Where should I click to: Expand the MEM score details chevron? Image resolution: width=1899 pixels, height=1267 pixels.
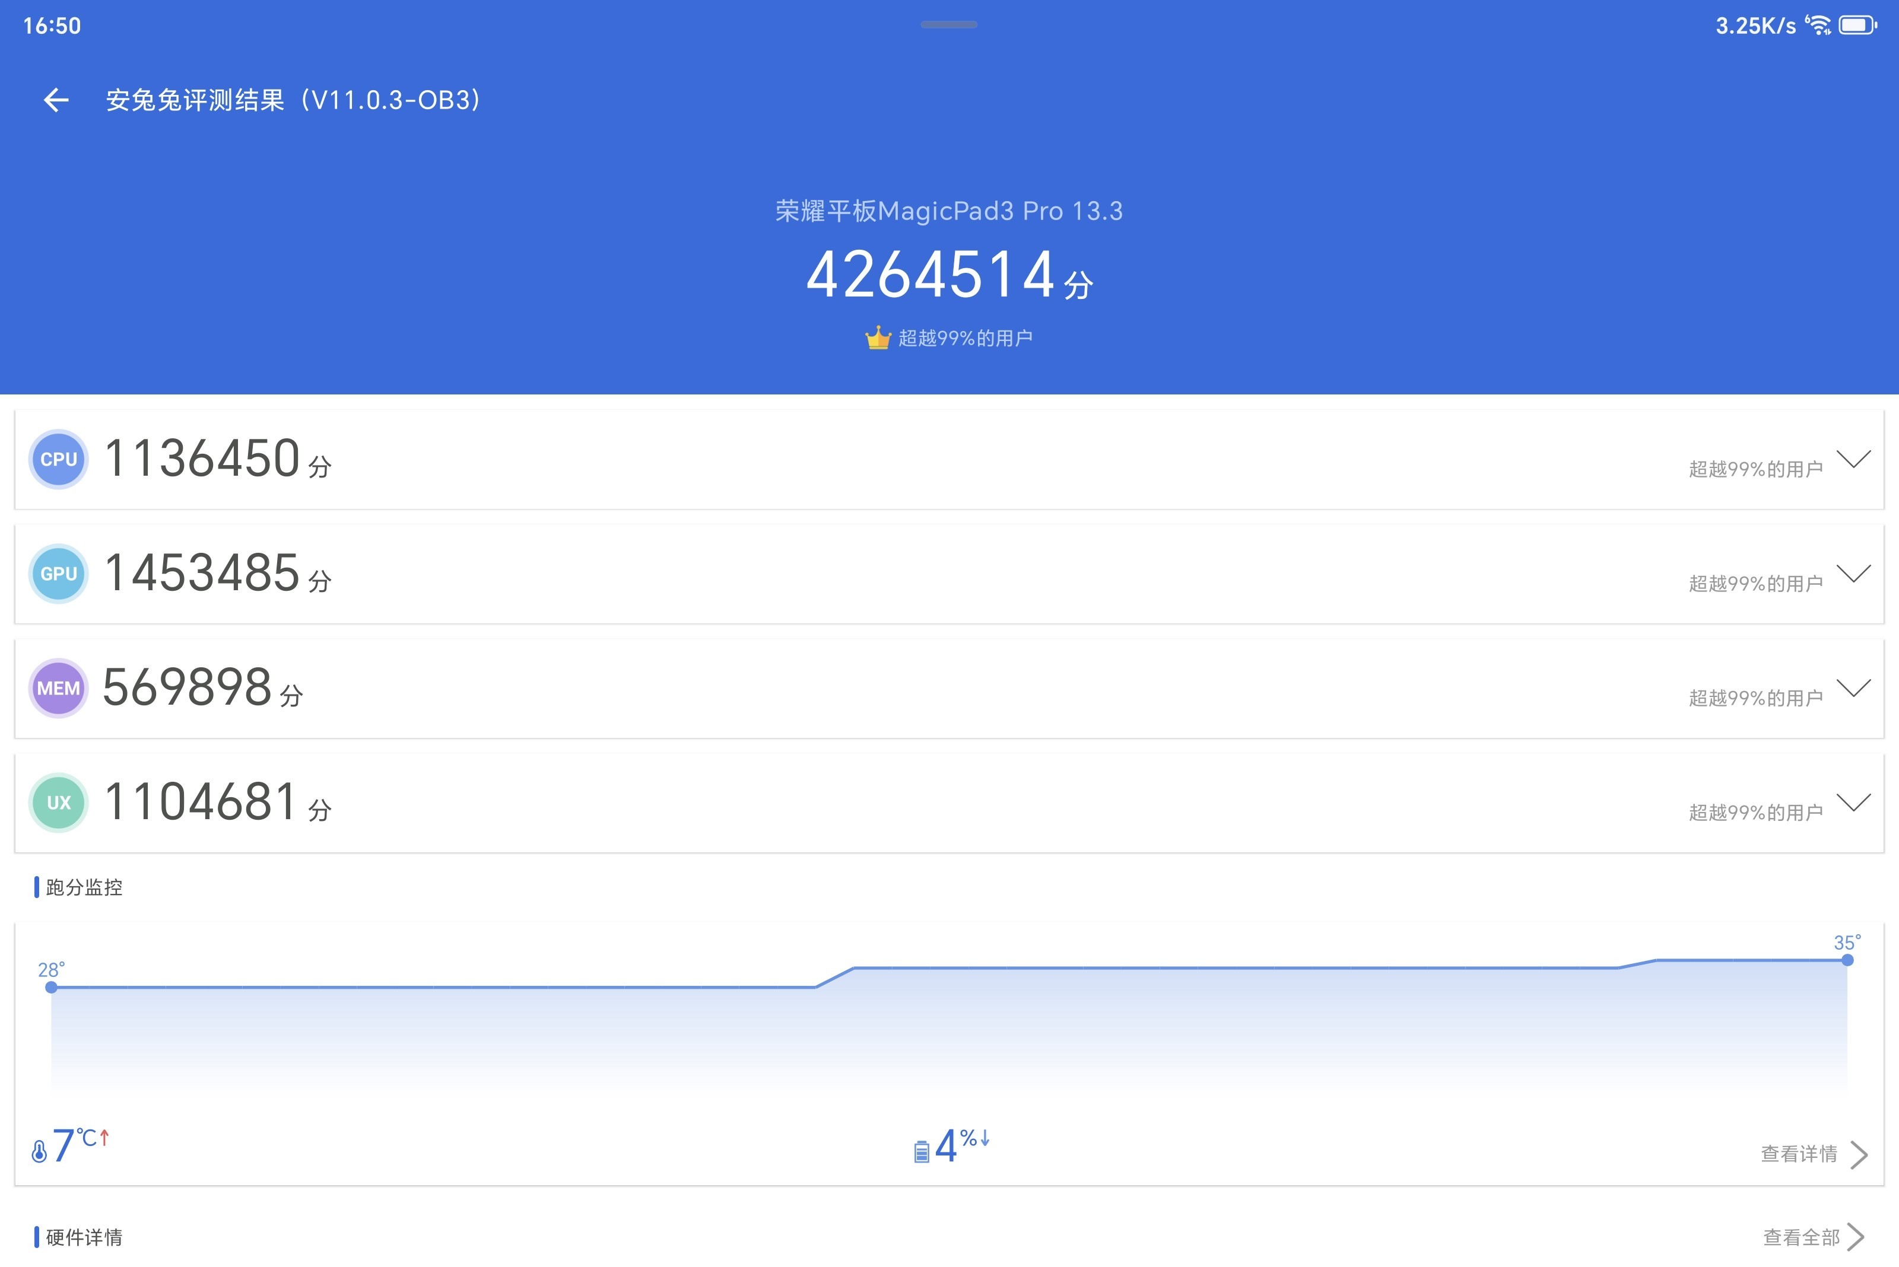1854,687
